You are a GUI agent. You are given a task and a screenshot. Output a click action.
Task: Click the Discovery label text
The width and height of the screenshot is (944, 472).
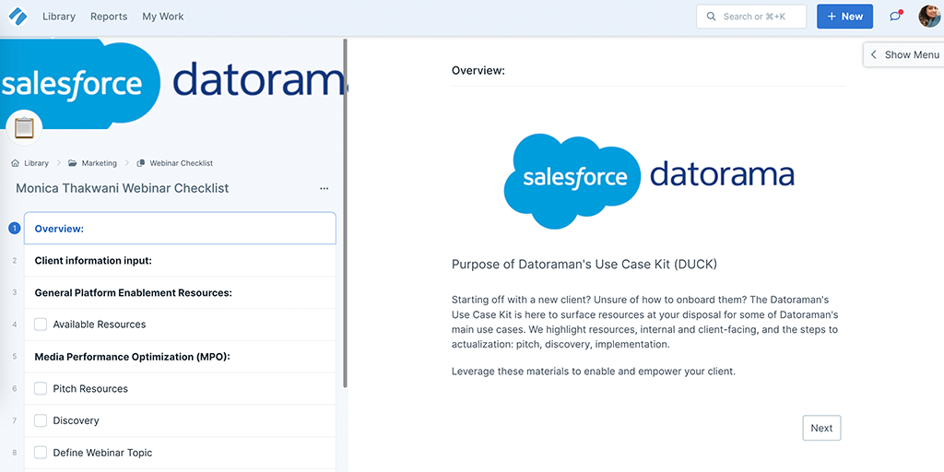point(76,420)
